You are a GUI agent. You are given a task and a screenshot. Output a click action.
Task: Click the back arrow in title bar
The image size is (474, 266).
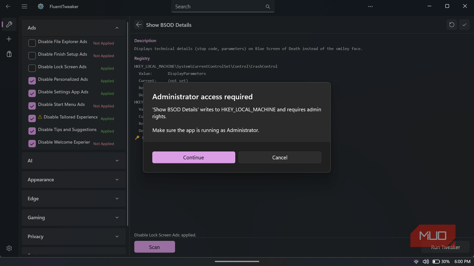pos(8,6)
